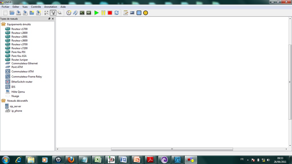Screen dimensions: 292x164
Task: Click the Import/Export startup configs icon
Action: pyautogui.click(x=75, y=13)
